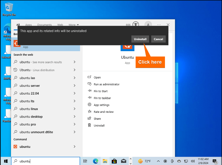The image size is (222, 165).
Task: Select the All search tab
Action: 18,25
